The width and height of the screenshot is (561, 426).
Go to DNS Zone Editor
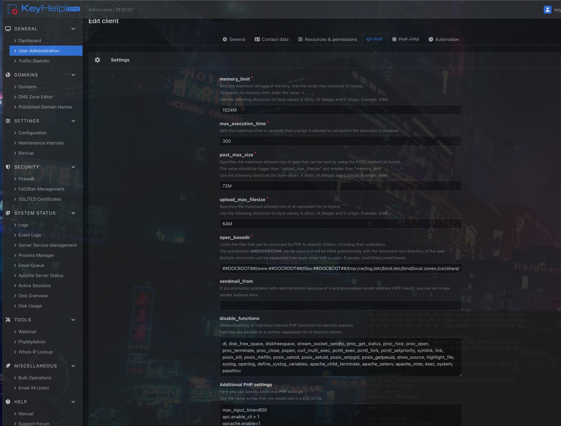coord(36,97)
